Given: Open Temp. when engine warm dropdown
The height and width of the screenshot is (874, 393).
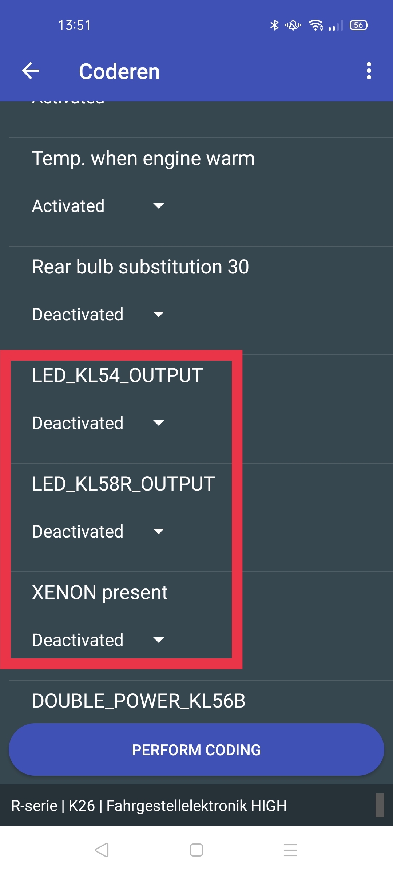Looking at the screenshot, I should (98, 206).
